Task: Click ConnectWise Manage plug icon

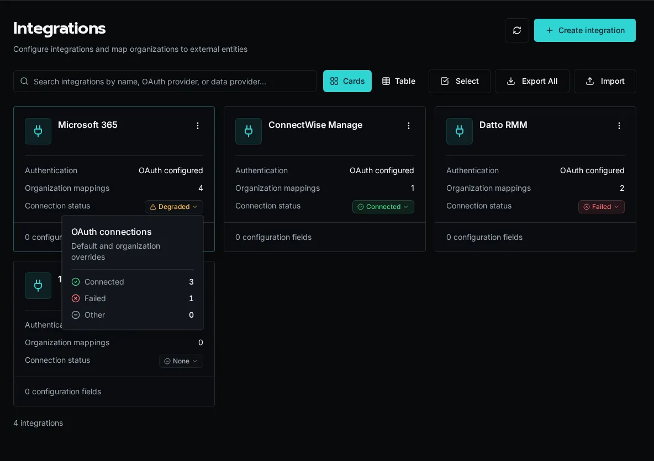Action: [x=249, y=131]
